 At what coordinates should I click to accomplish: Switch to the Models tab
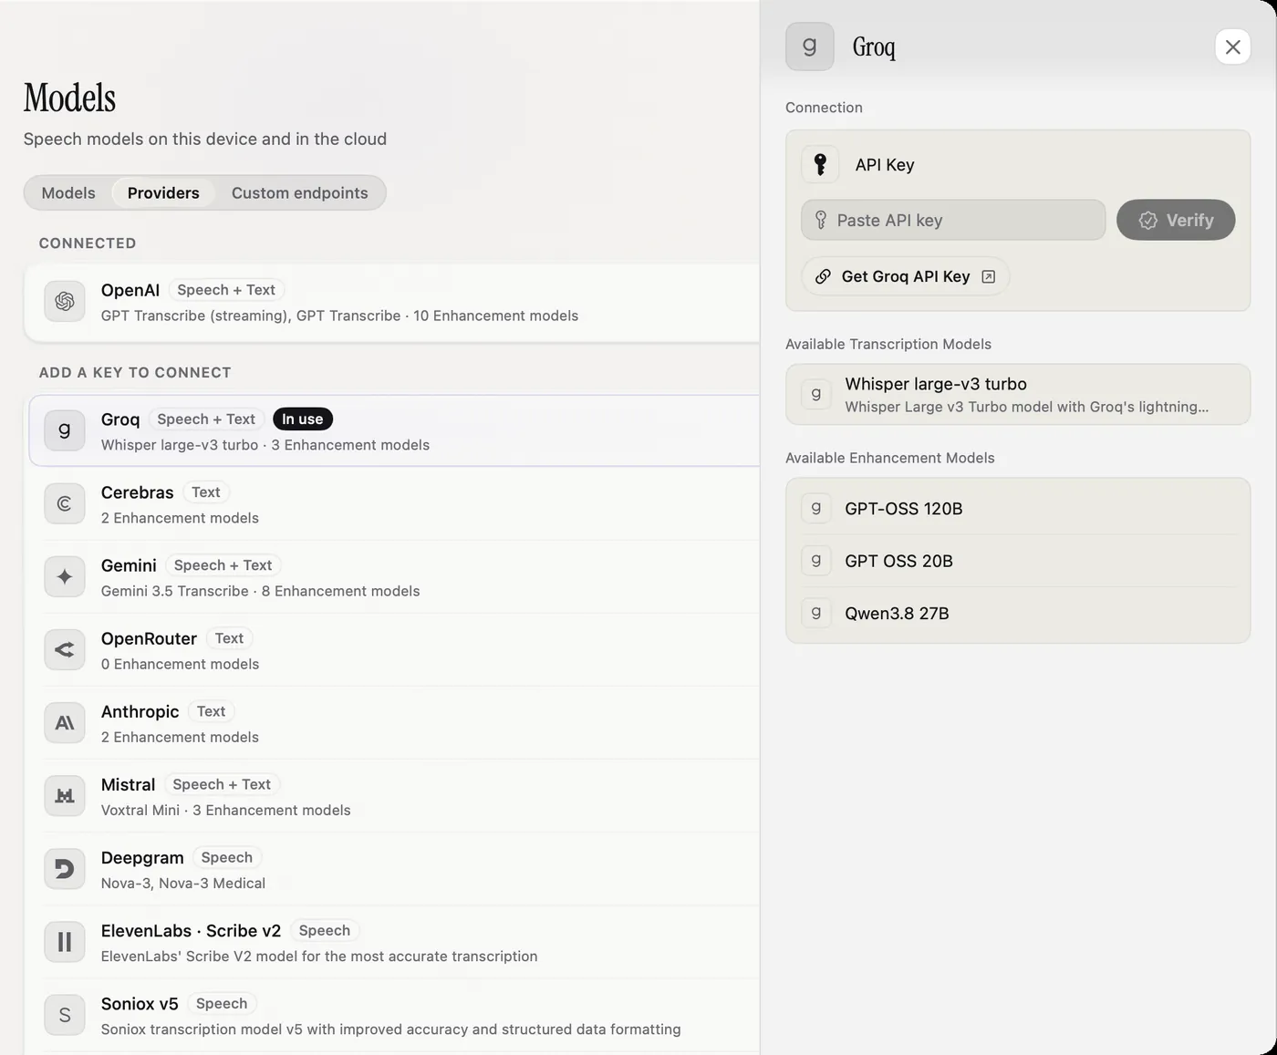(x=68, y=193)
